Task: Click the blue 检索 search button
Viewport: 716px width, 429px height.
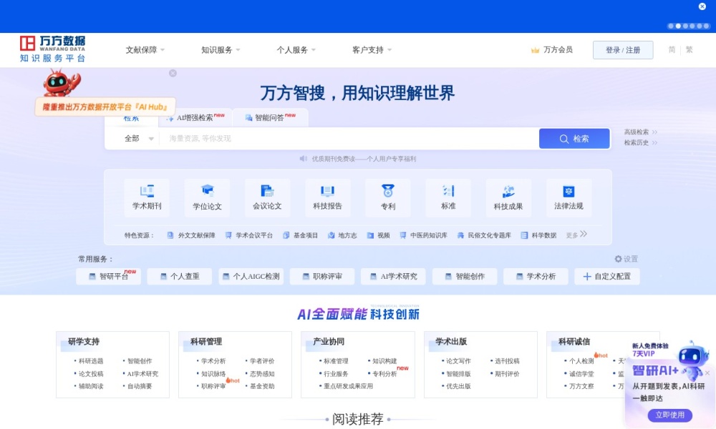Action: point(574,139)
